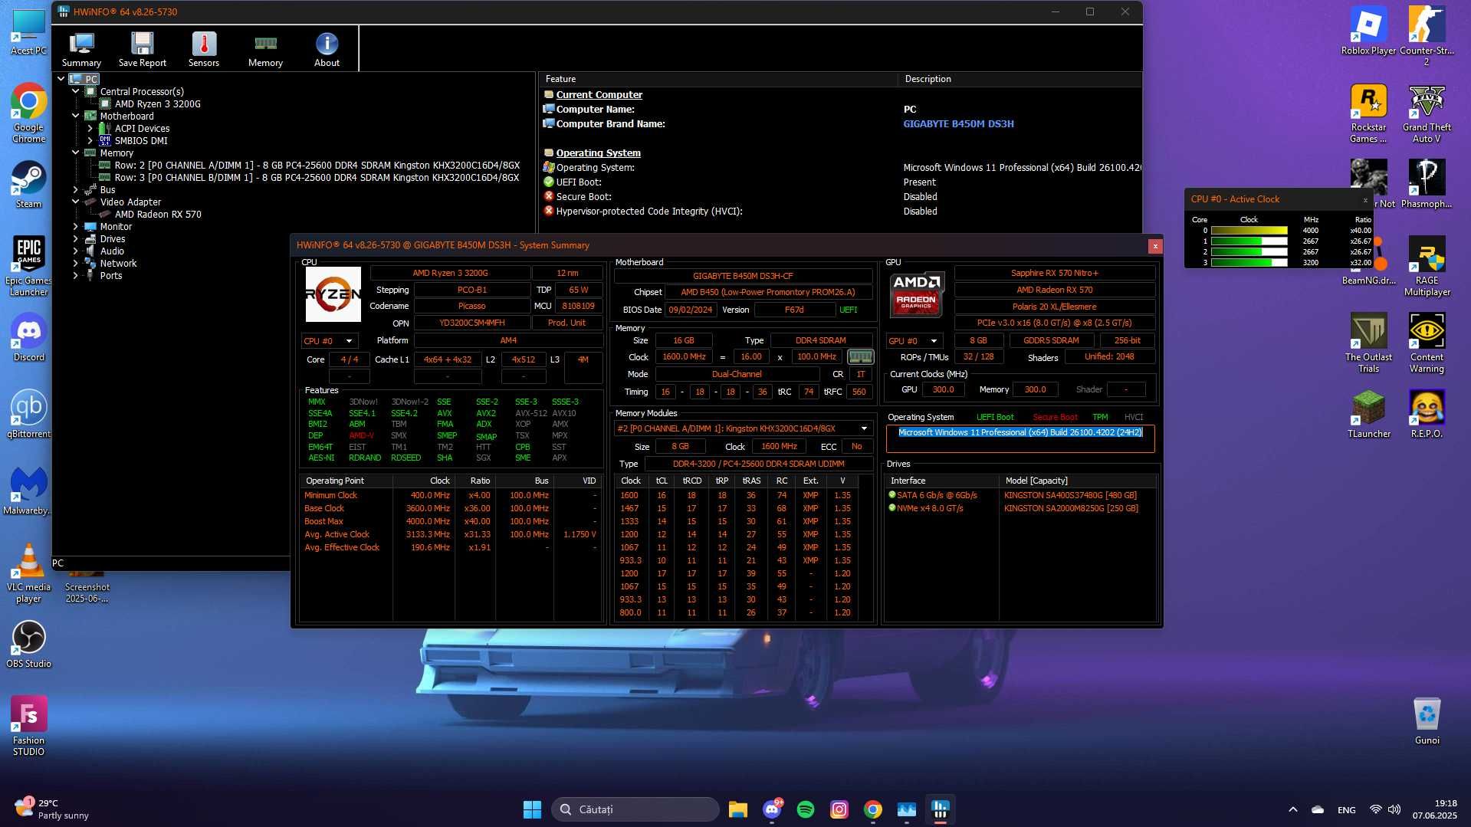Open TLauncher desktop icon
The width and height of the screenshot is (1471, 827).
1368,414
